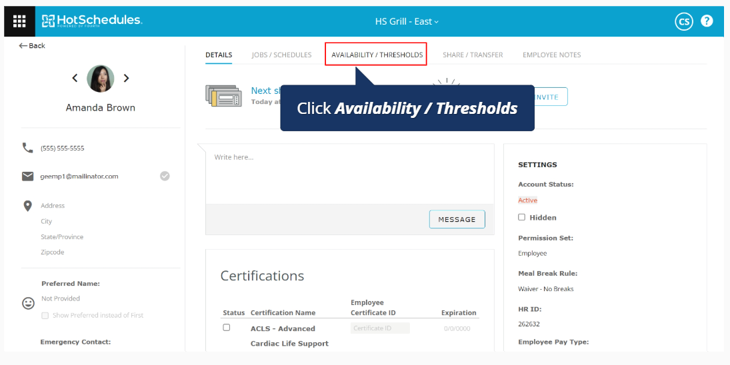Image resolution: width=730 pixels, height=365 pixels.
Task: Open the apps grid menu icon
Action: point(19,21)
